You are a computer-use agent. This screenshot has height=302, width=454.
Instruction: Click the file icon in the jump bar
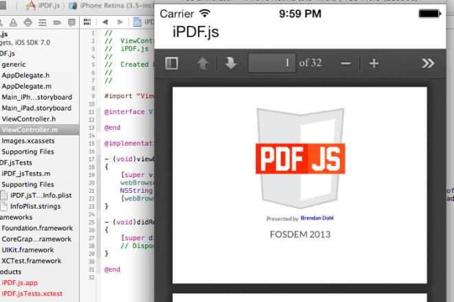(x=137, y=22)
